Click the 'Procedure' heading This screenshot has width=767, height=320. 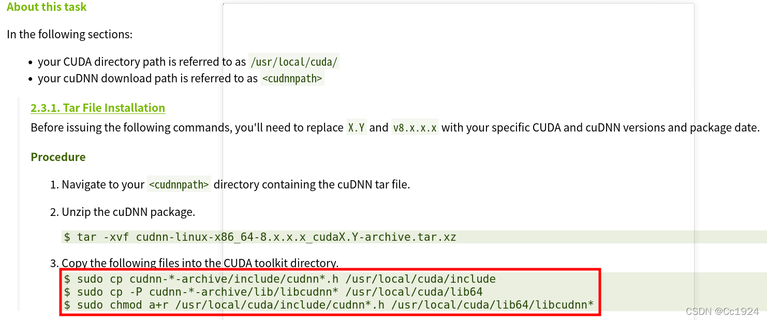pos(58,157)
